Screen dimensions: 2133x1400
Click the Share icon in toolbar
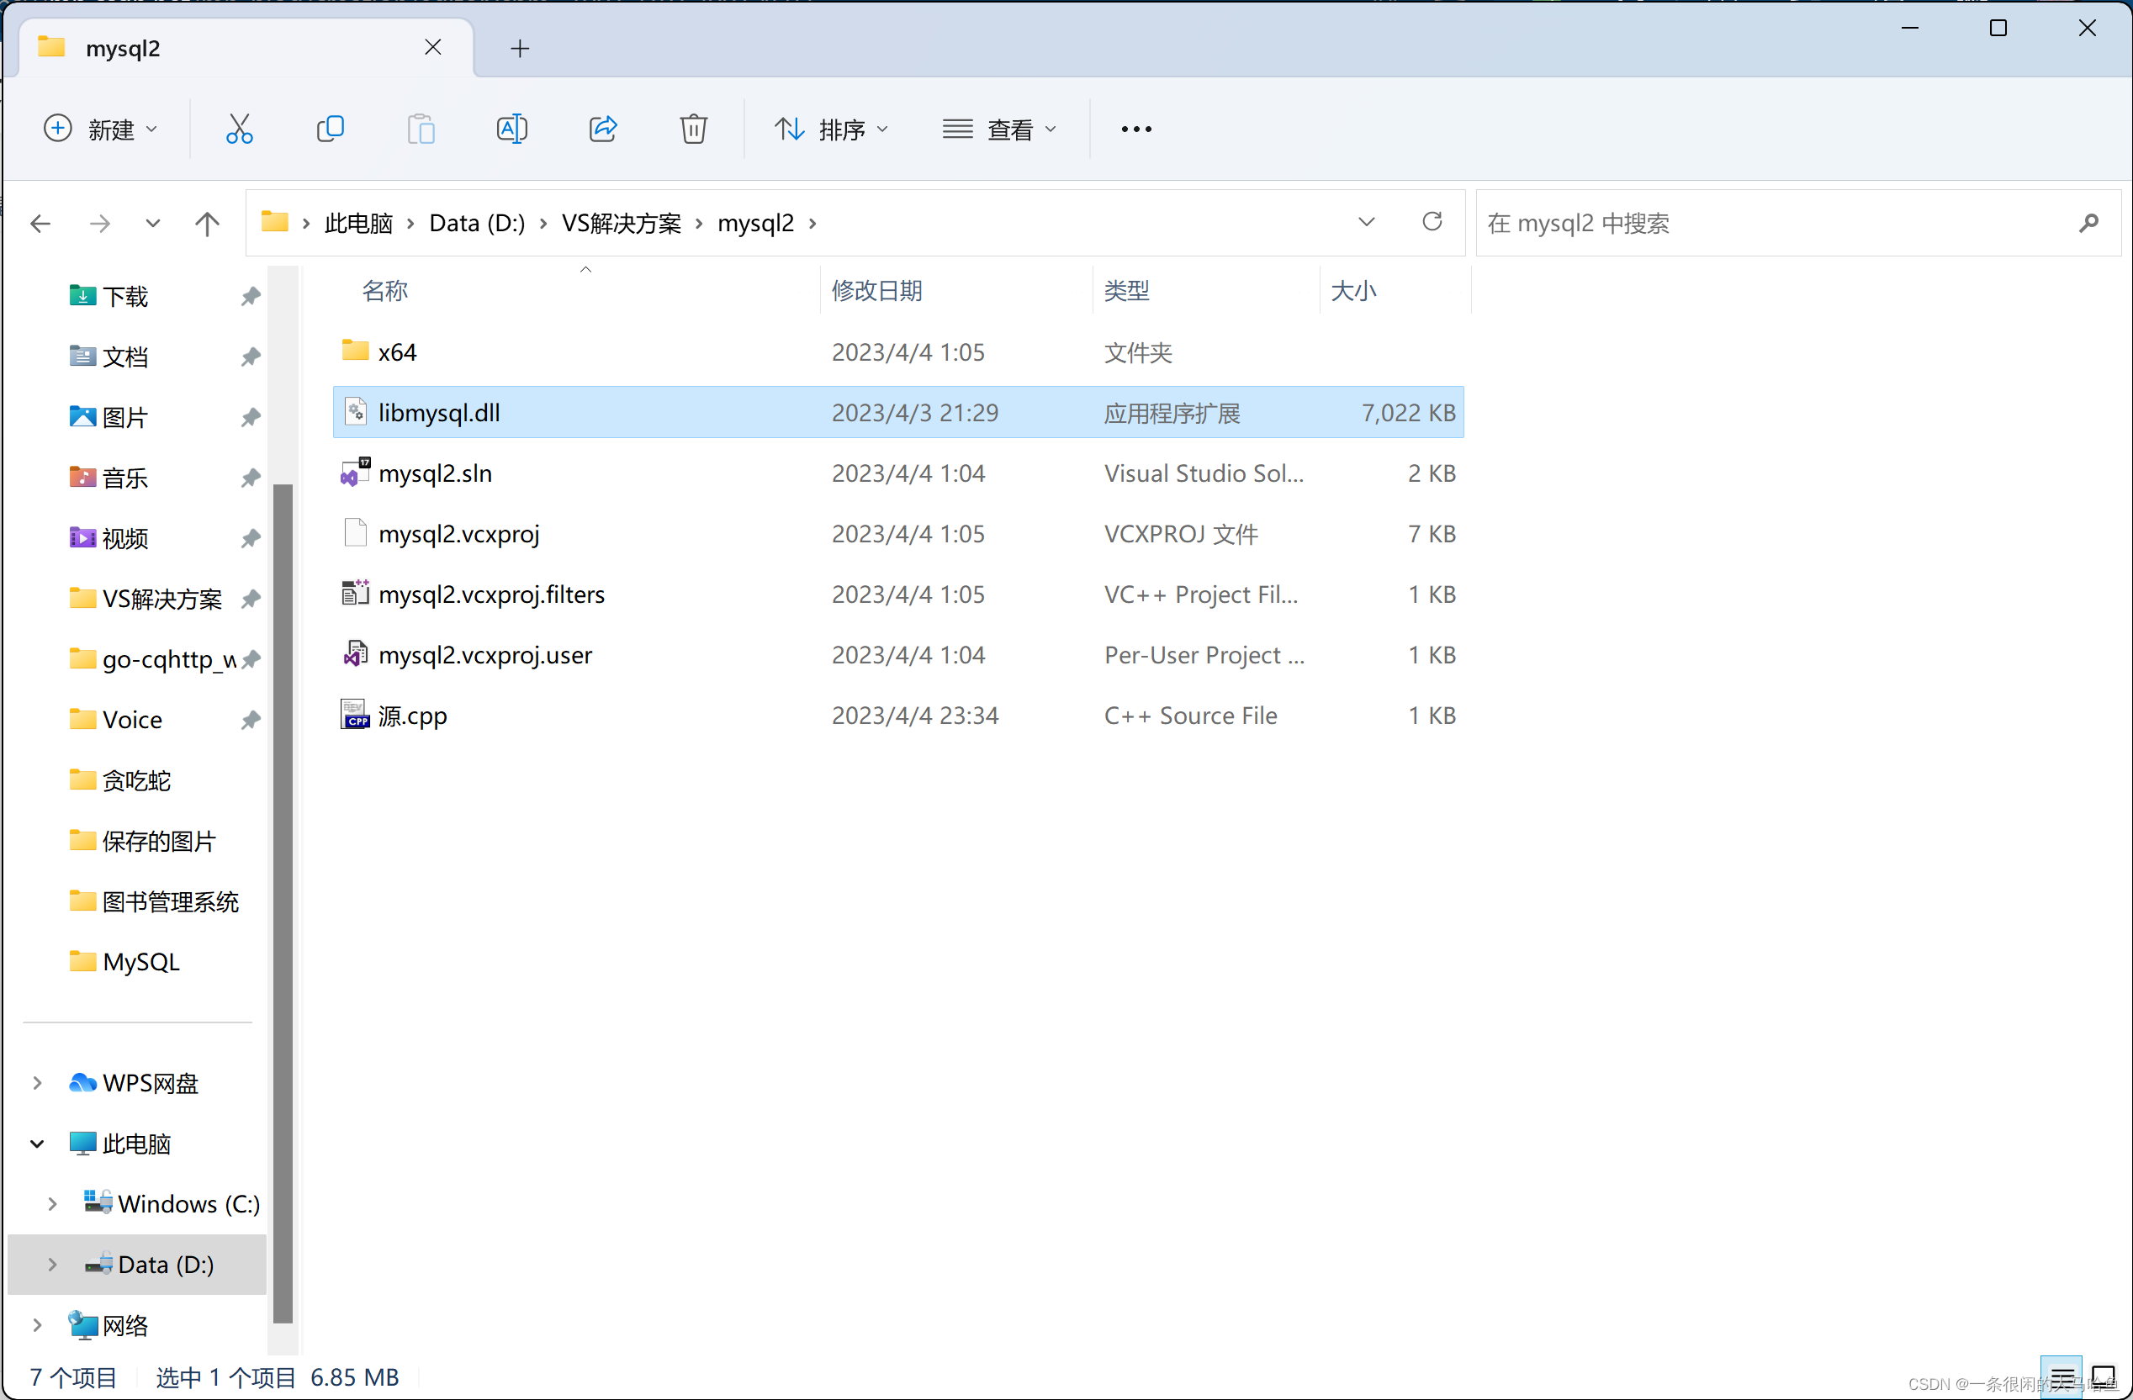click(603, 129)
